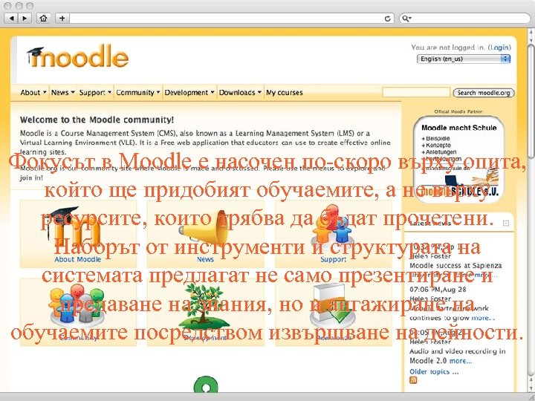Add a bookmark with the plus button

(x=62, y=19)
